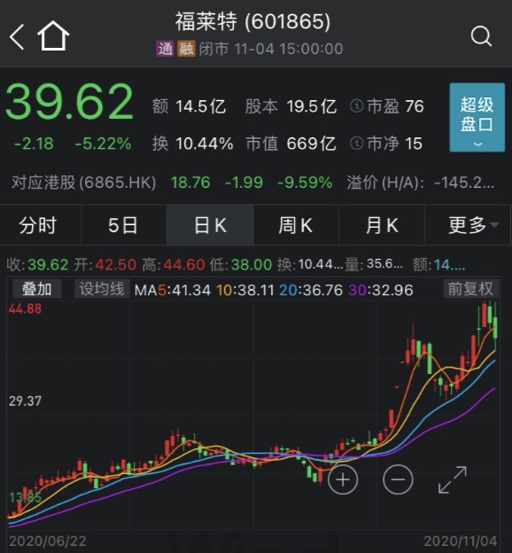
Task: Select the 月K tab
Action: [382, 225]
